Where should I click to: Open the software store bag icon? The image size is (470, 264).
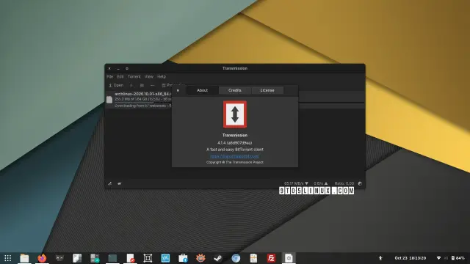pyautogui.click(x=183, y=258)
